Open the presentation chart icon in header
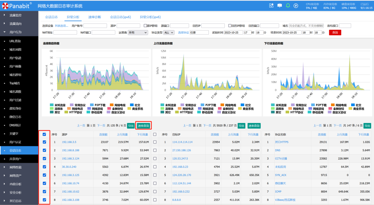 [x=279, y=6]
